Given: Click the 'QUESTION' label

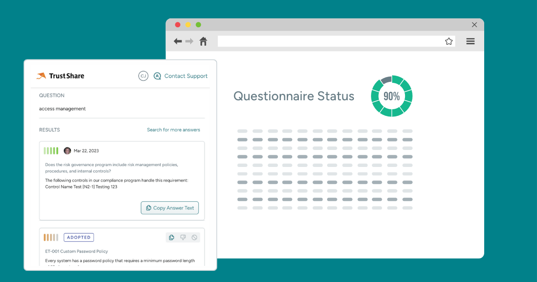Looking at the screenshot, I should (52, 95).
